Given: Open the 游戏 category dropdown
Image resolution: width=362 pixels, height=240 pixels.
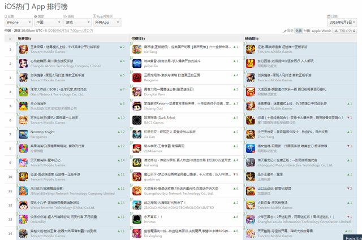Looking at the screenshot, I should tap(77, 23).
